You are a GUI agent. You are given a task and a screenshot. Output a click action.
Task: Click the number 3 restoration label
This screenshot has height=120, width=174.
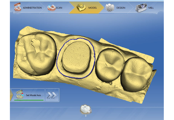coord(86,116)
